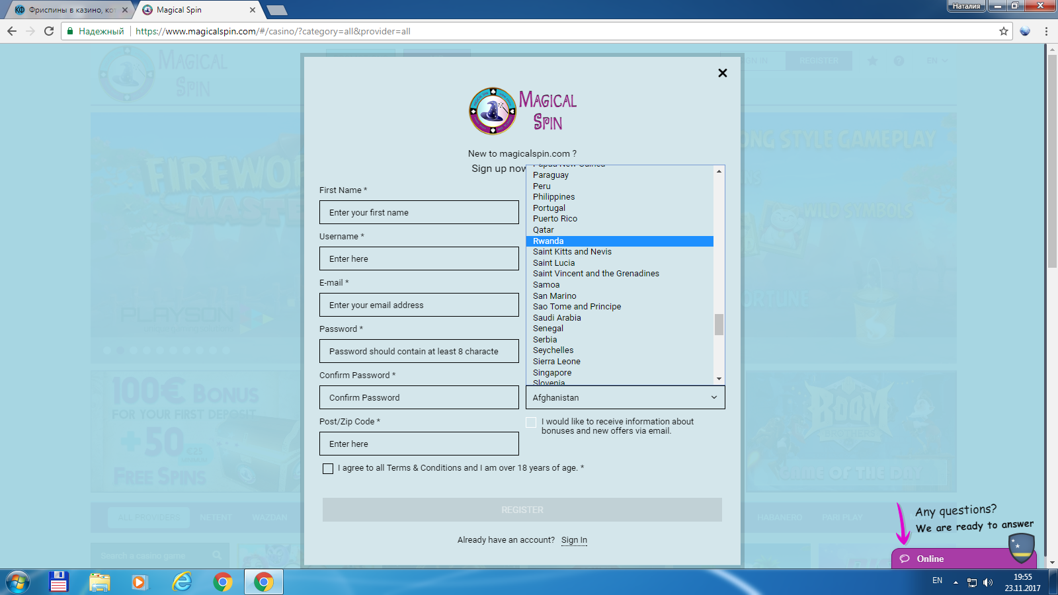Click the Confirm Password field
This screenshot has width=1058, height=595.
[419, 397]
